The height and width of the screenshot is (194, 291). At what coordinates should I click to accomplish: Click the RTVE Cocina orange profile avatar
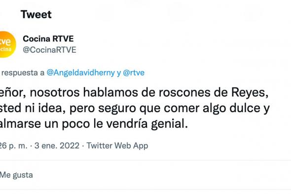click(8, 44)
